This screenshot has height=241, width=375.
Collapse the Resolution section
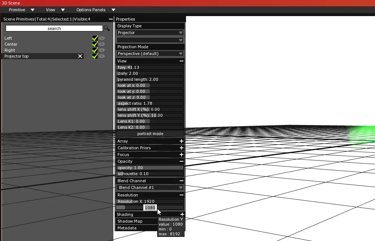pos(182,195)
